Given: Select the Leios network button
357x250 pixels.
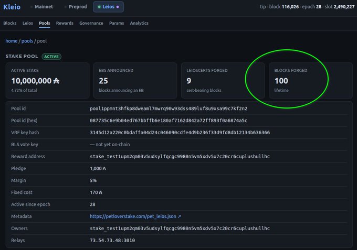Looking at the screenshot, I should [x=108, y=7].
